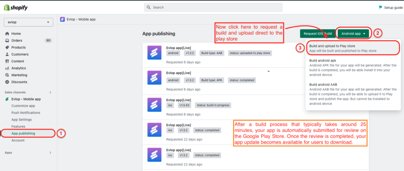Open the Evlop app thumbnail for v1.0.43 build
Screen dimensions: 404x171
point(154,105)
